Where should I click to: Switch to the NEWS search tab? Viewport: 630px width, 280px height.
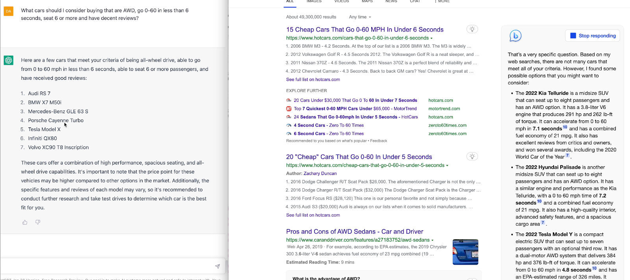coord(391,2)
